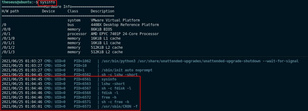Select the lshw -short command line
Viewport: 308px width, 111px height.
[x=63, y=84]
